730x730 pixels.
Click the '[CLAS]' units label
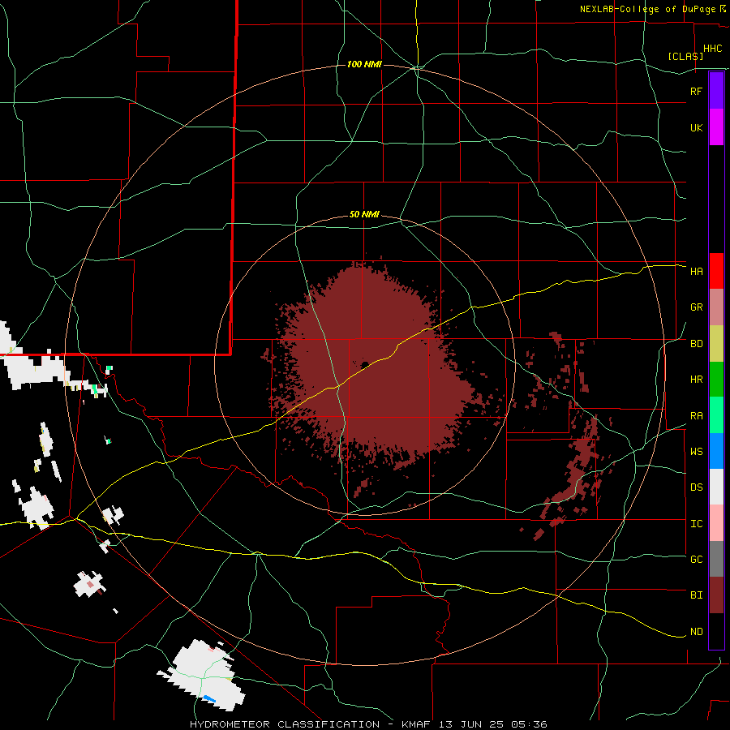point(685,56)
